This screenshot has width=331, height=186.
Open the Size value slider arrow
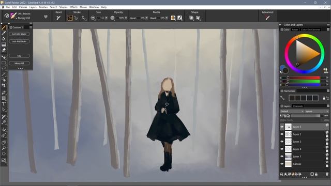pyautogui.click(x=106, y=18)
